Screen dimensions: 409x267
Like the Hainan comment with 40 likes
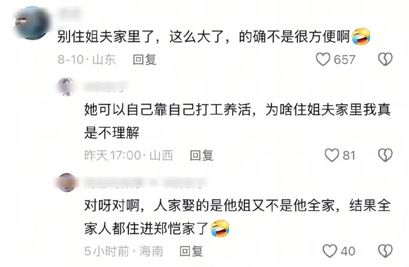pyautogui.click(x=330, y=251)
